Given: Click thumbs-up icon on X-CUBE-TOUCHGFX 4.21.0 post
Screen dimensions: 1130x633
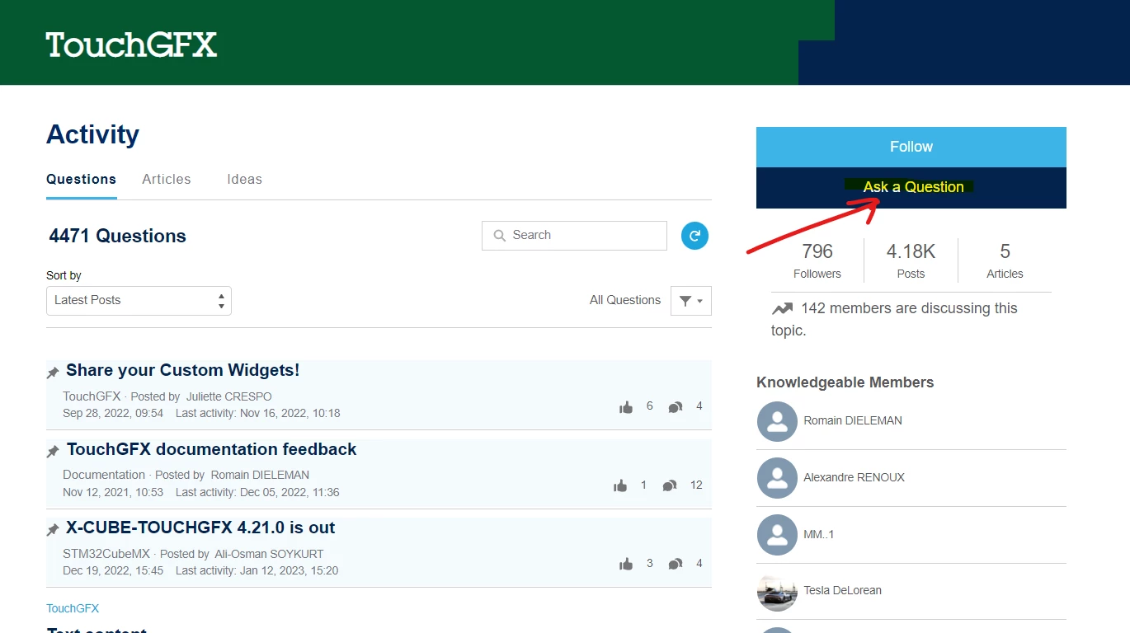Looking at the screenshot, I should point(626,564).
